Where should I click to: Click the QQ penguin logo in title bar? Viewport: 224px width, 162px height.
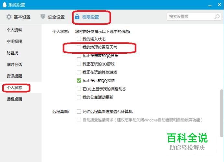pos(5,5)
